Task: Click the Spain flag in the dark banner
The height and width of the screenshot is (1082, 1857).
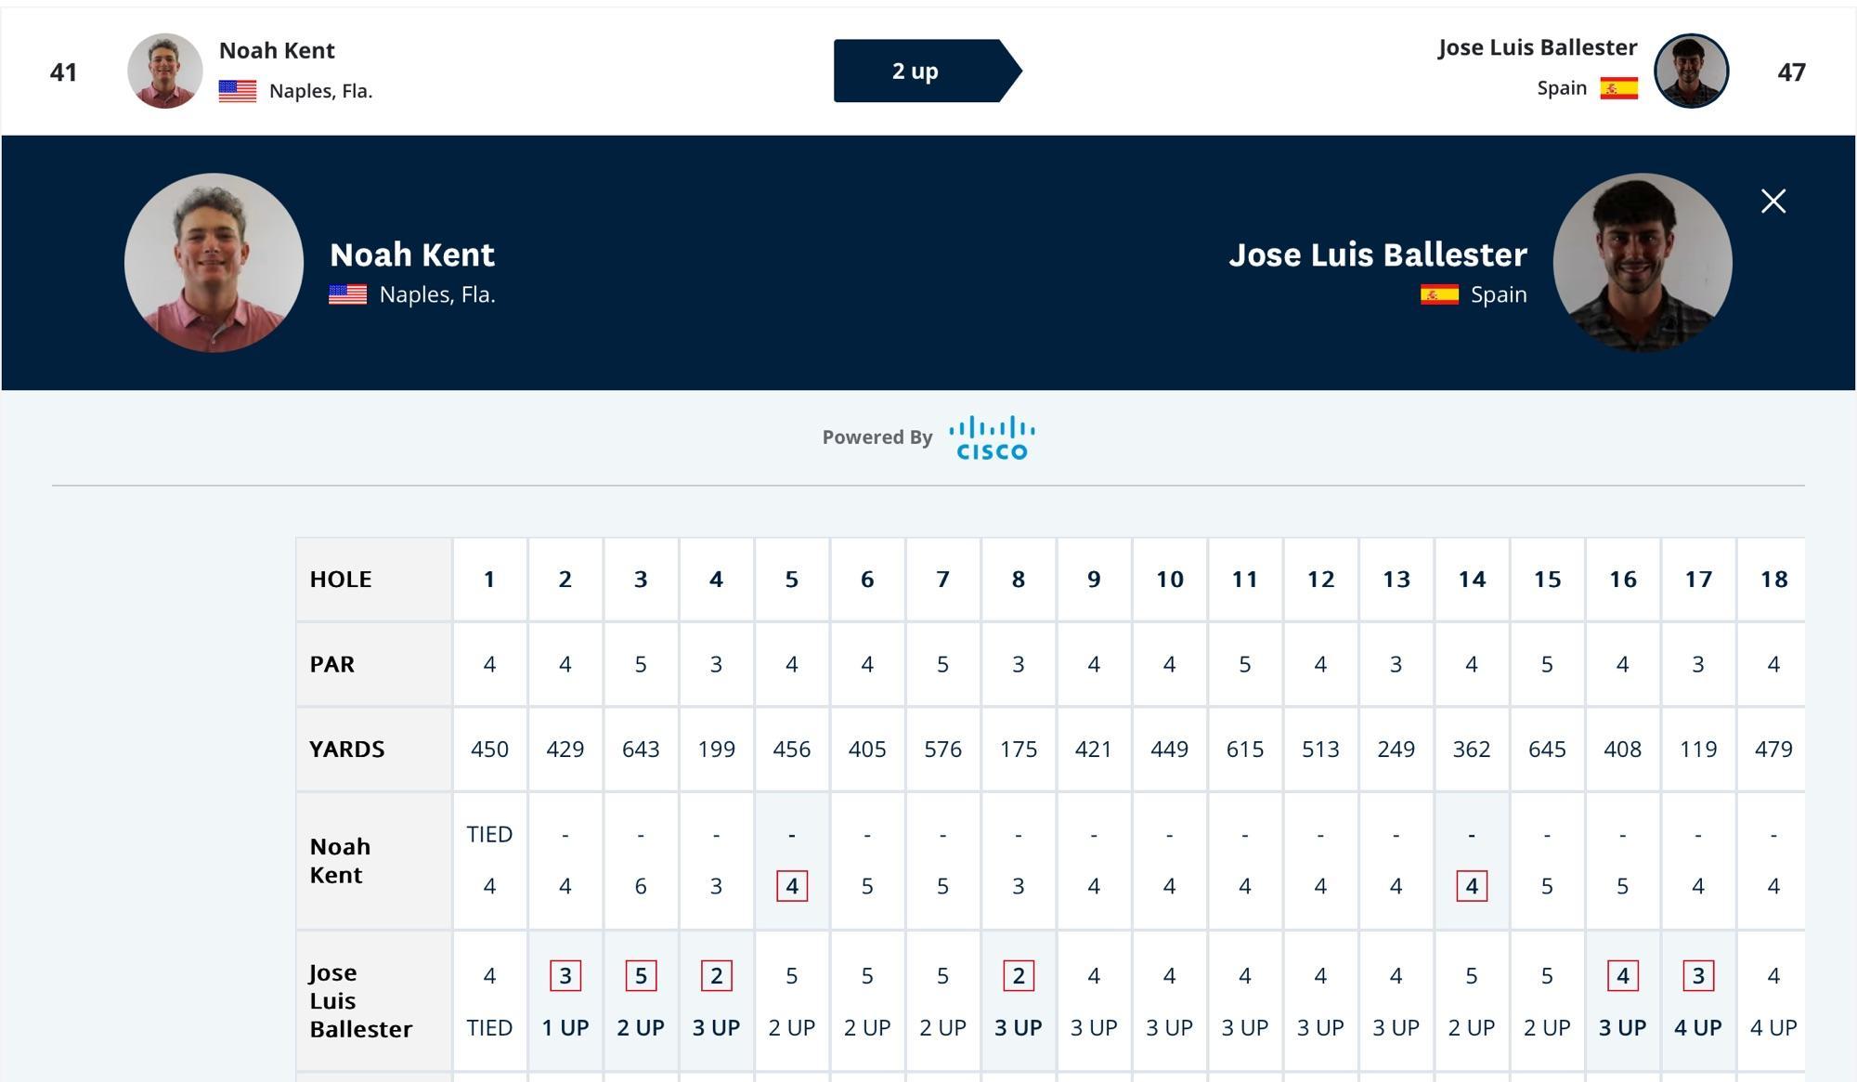Action: click(1438, 295)
